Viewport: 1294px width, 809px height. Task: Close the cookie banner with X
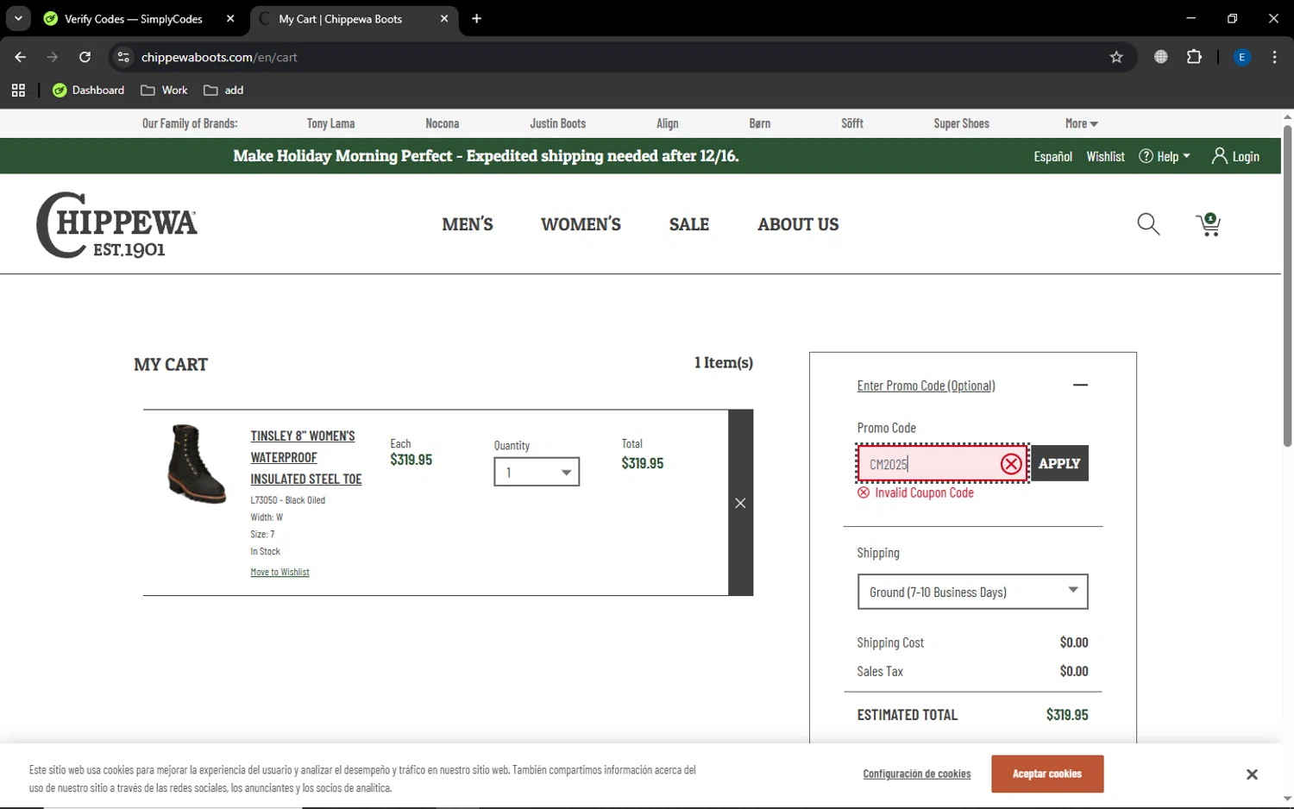tap(1252, 775)
